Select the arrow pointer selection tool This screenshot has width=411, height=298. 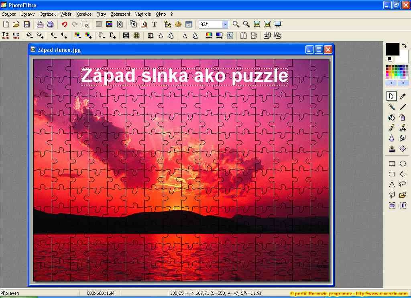tap(391, 96)
